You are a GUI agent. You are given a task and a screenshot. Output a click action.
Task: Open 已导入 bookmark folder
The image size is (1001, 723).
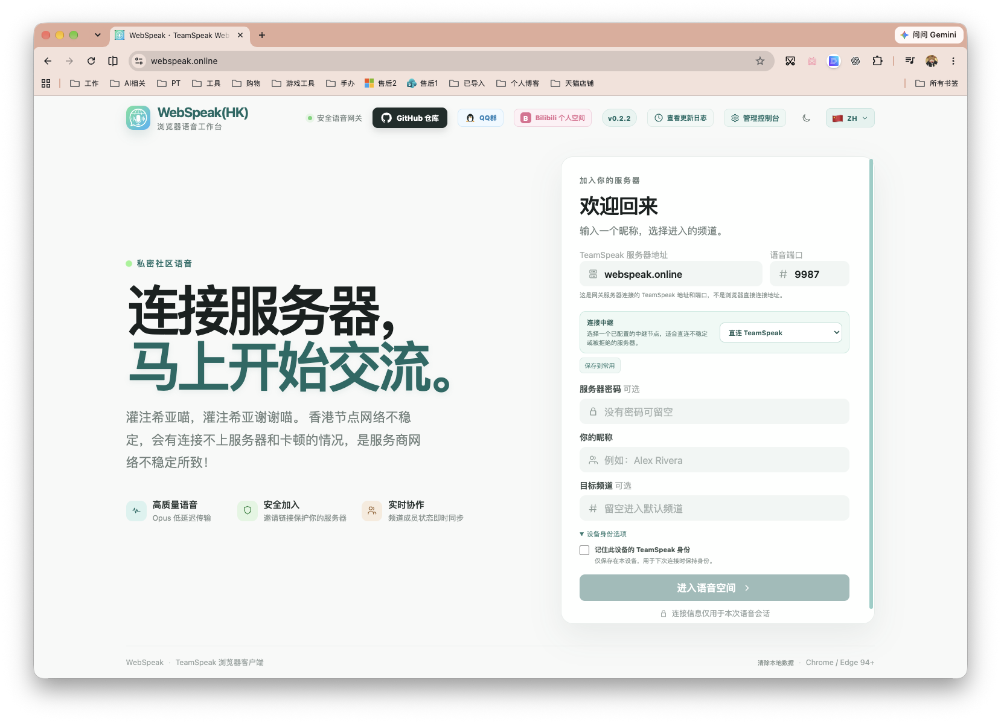467,83
